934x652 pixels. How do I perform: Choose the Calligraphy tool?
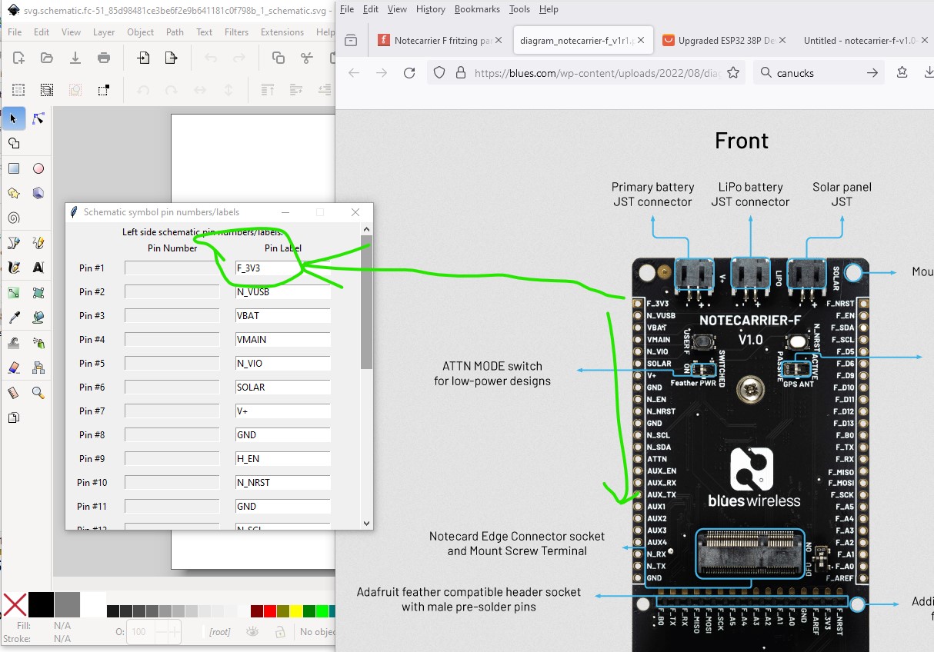click(14, 268)
